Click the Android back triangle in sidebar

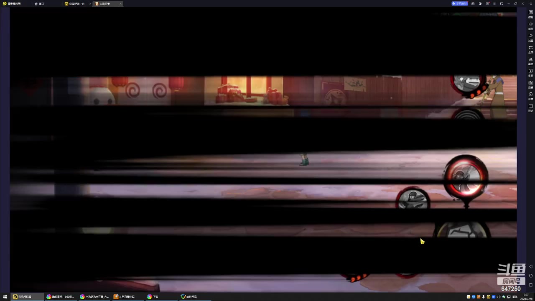point(531,266)
